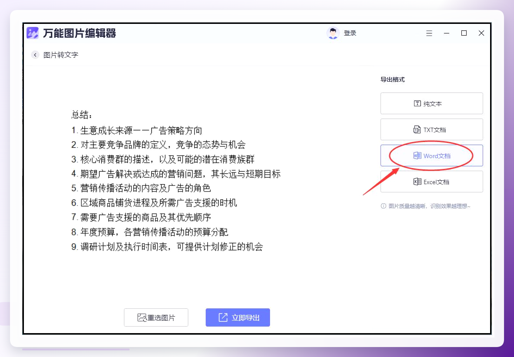Click line 2. 对主要竞争品牌的定义
The height and width of the screenshot is (357, 514).
pos(158,145)
